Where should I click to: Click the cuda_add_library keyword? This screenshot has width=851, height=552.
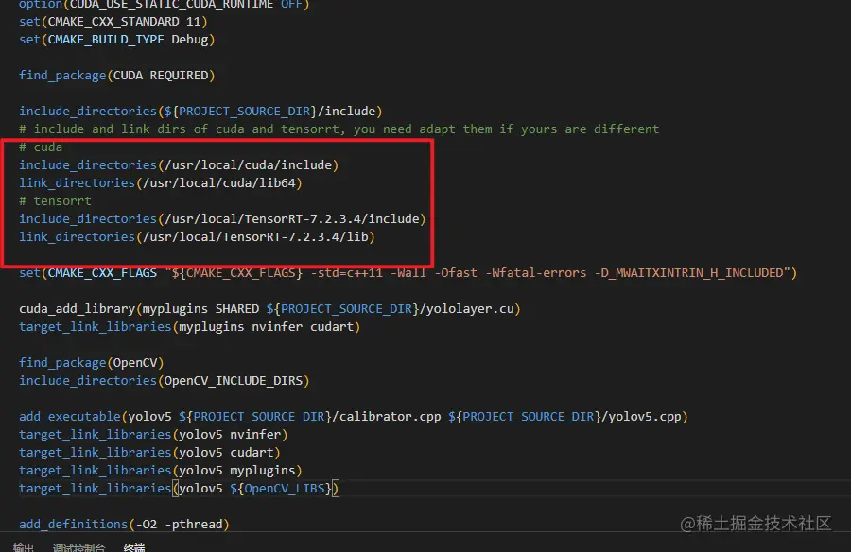(x=78, y=309)
